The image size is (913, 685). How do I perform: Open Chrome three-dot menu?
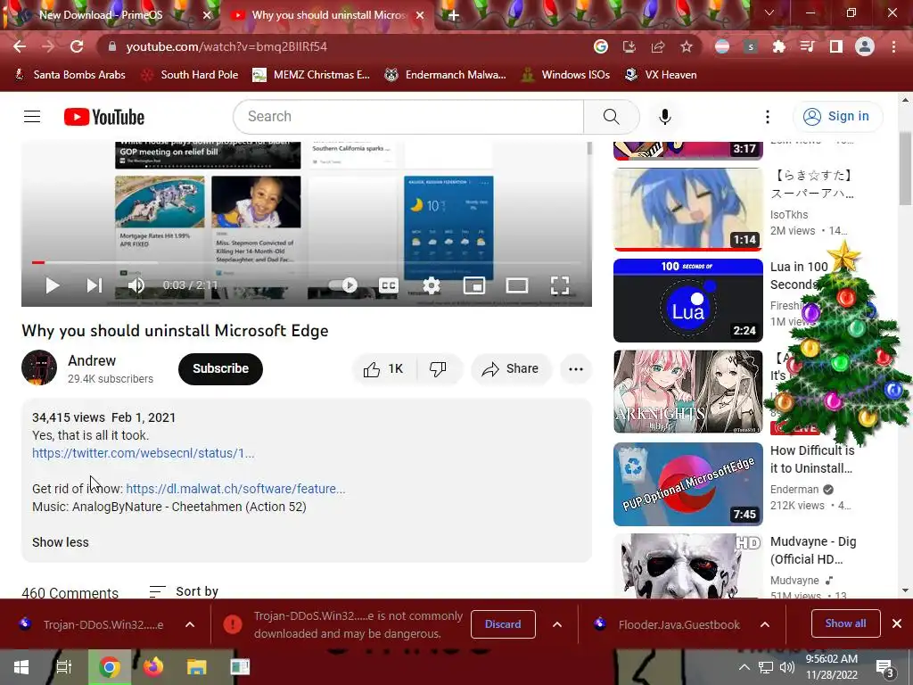(893, 46)
